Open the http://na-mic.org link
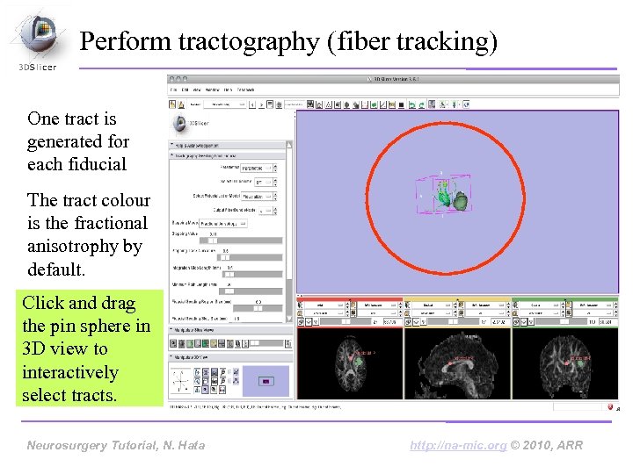The image size is (633, 474). [458, 445]
